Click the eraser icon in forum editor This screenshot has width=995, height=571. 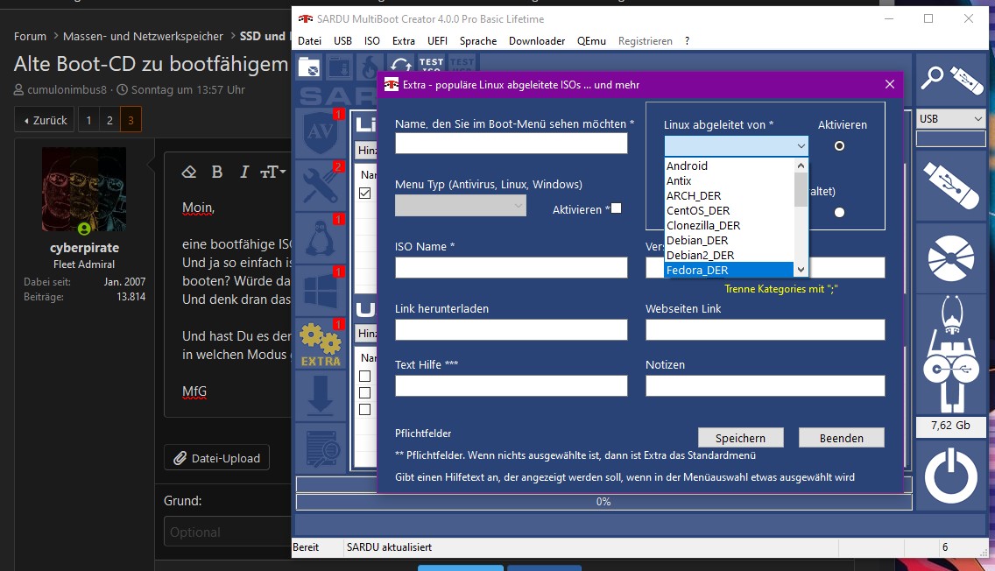tap(188, 172)
